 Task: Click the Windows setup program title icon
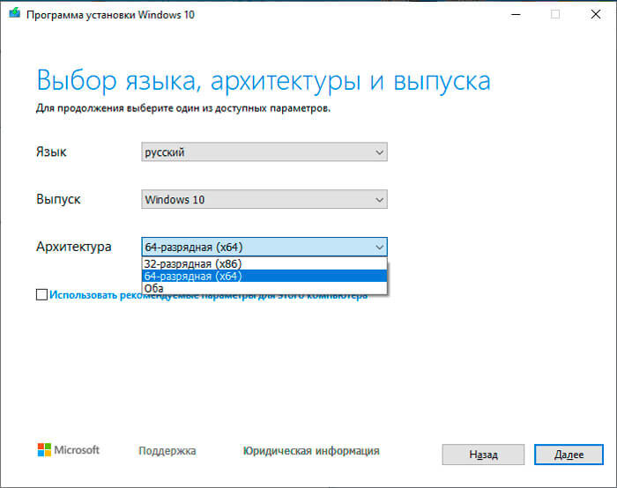15,13
